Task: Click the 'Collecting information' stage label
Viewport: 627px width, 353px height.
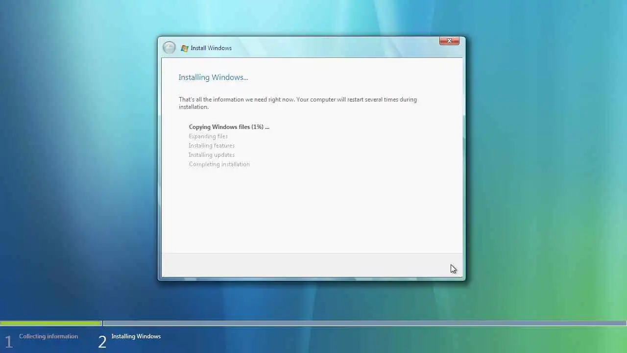Action: (48, 336)
